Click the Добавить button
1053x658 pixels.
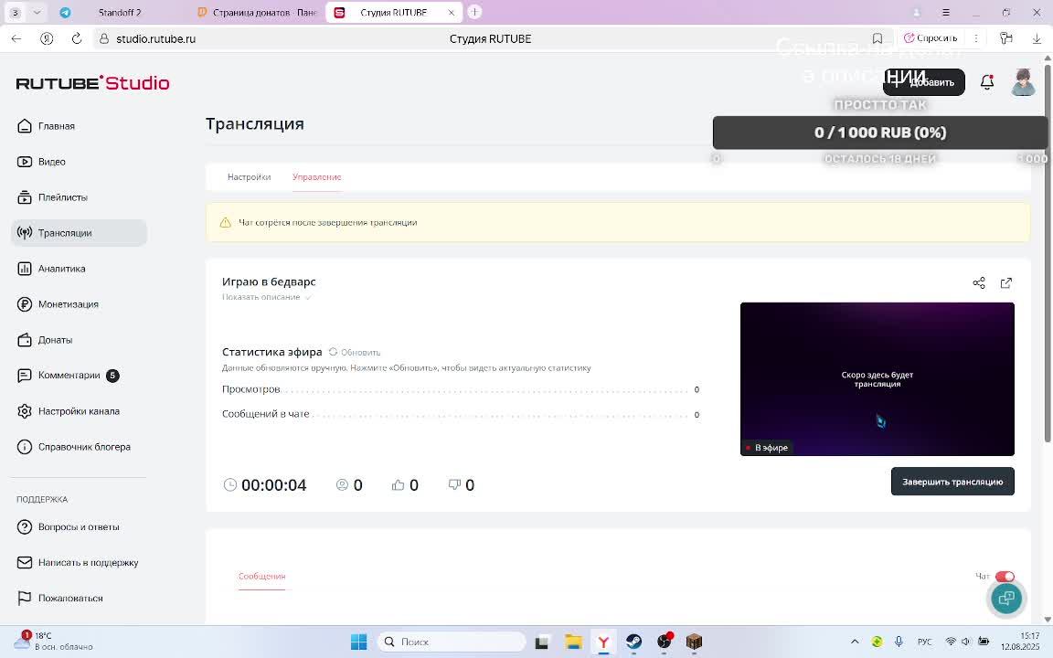point(923,82)
